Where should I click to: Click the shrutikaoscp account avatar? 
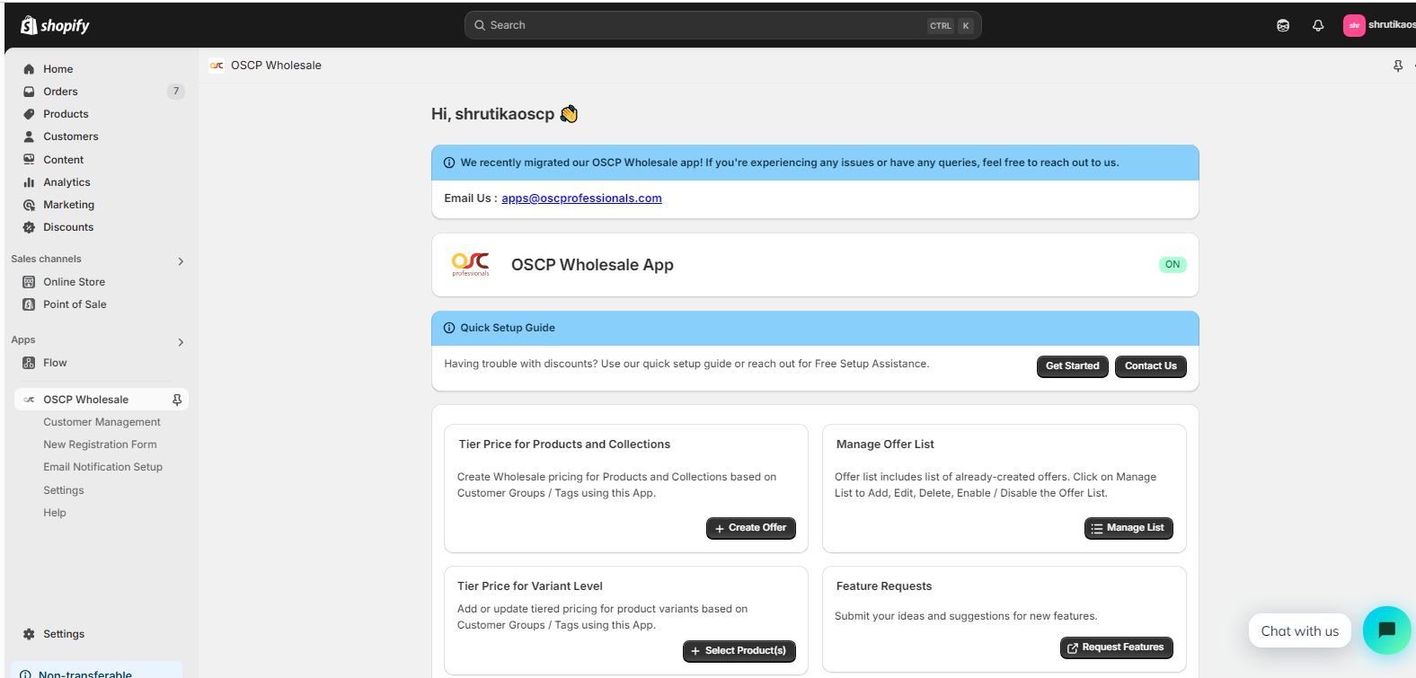1354,25
